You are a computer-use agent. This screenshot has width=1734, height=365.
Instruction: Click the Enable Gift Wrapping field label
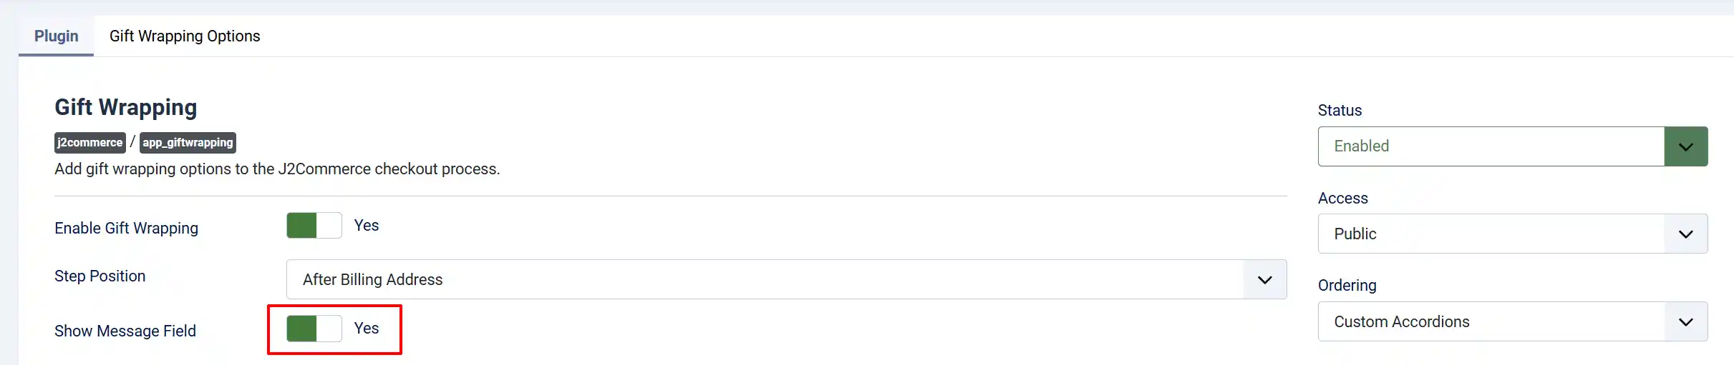[127, 229]
